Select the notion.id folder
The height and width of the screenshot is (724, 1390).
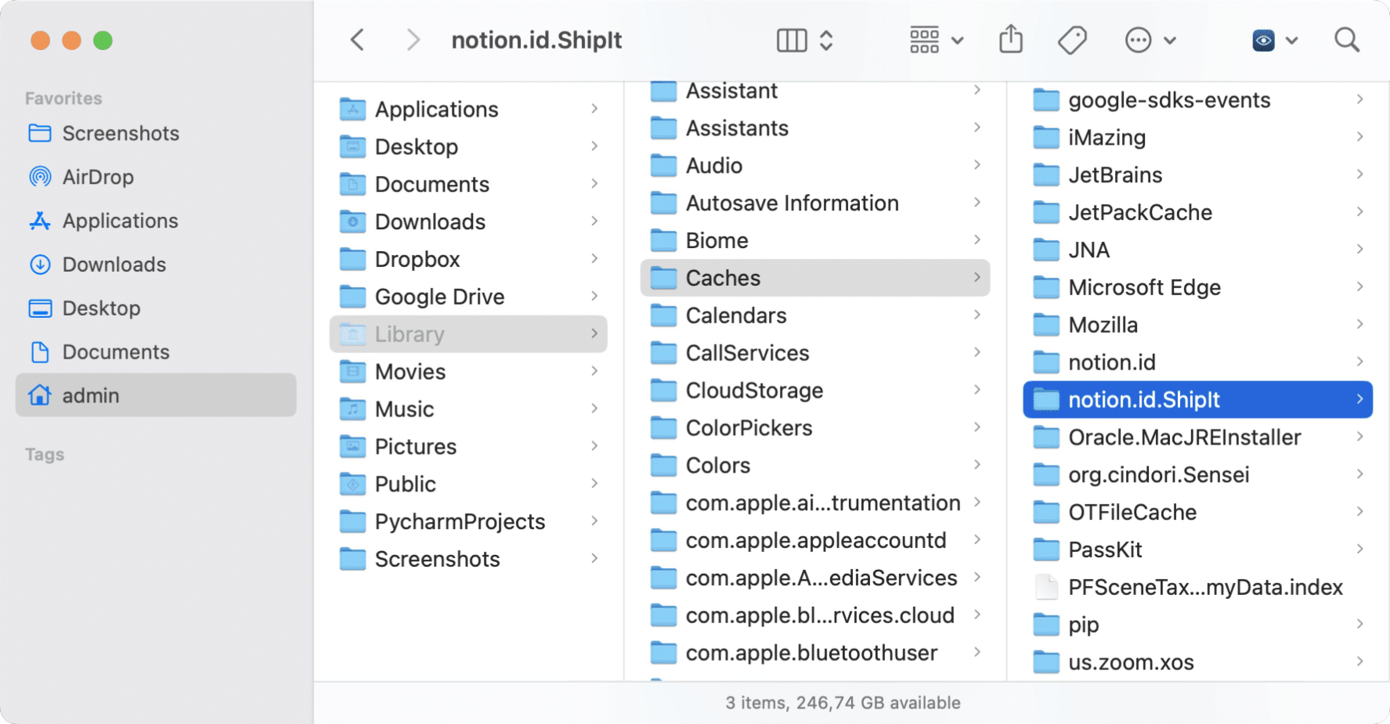pyautogui.click(x=1112, y=362)
